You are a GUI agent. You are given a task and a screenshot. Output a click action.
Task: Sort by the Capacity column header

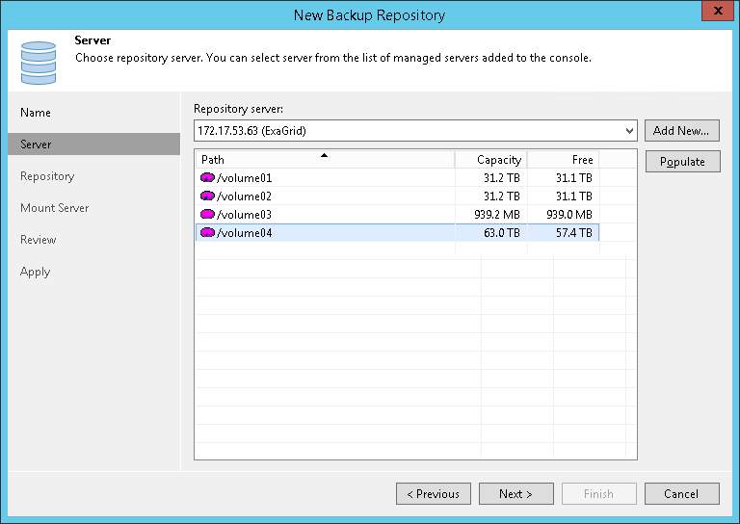coord(490,160)
